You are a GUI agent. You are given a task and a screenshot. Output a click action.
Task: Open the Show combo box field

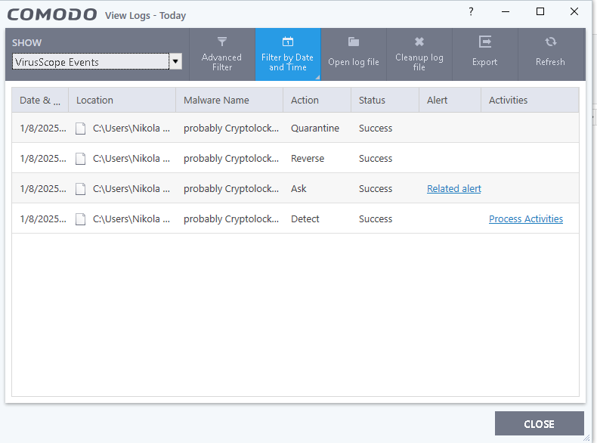tap(91, 62)
